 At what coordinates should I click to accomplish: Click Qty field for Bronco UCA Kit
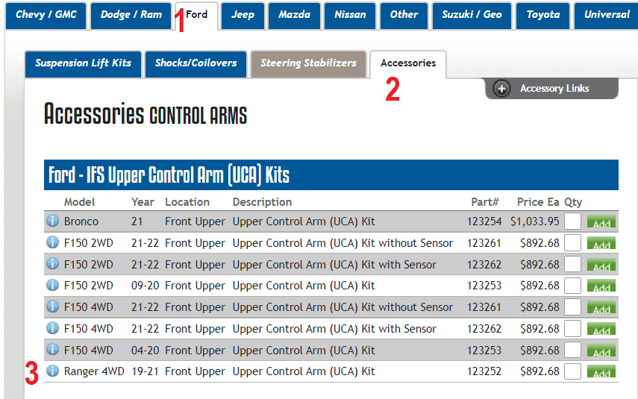click(x=572, y=222)
